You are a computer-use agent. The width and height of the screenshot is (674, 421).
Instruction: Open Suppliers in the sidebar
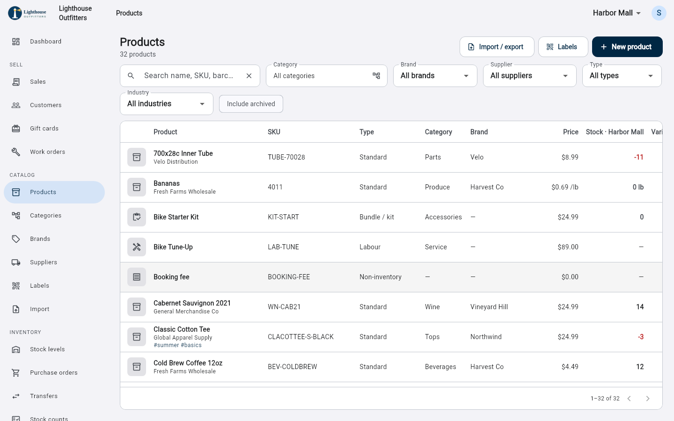point(54,262)
